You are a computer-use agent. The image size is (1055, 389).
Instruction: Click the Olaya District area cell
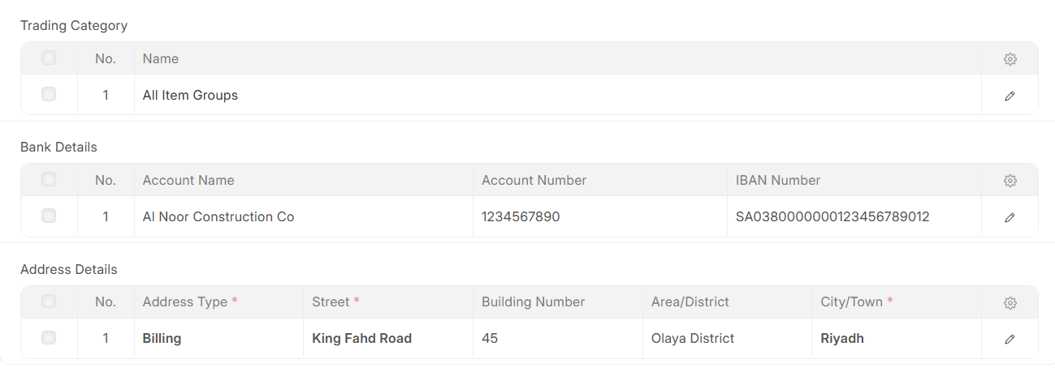[x=693, y=338]
